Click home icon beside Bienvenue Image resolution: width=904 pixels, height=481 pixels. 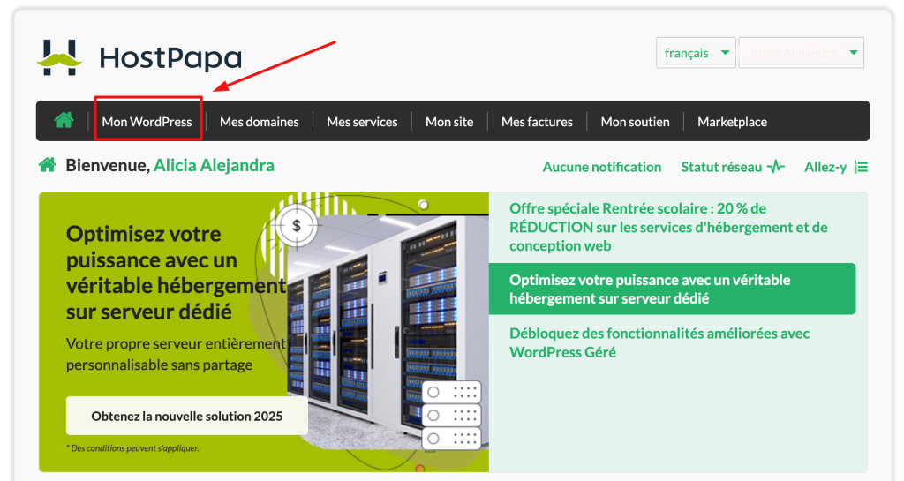tap(48, 165)
